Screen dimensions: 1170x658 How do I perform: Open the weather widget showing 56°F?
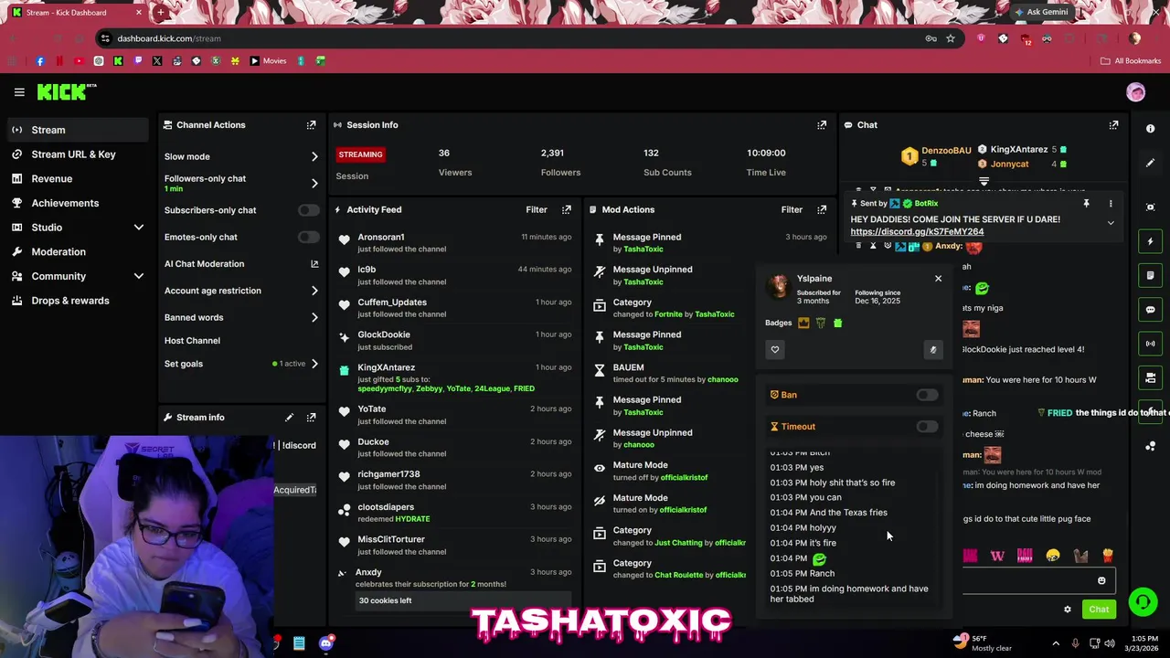click(984, 643)
